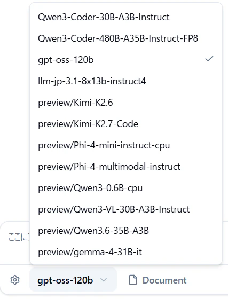Select preview/Phi-4-mini-instruct-cpu model
This screenshot has height=299, width=228.
pyautogui.click(x=126, y=145)
